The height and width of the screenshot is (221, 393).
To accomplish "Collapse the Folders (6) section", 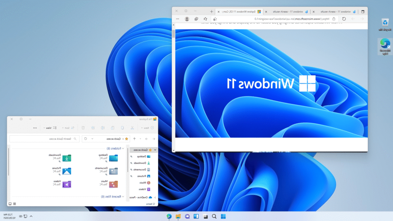I will pos(122,148).
